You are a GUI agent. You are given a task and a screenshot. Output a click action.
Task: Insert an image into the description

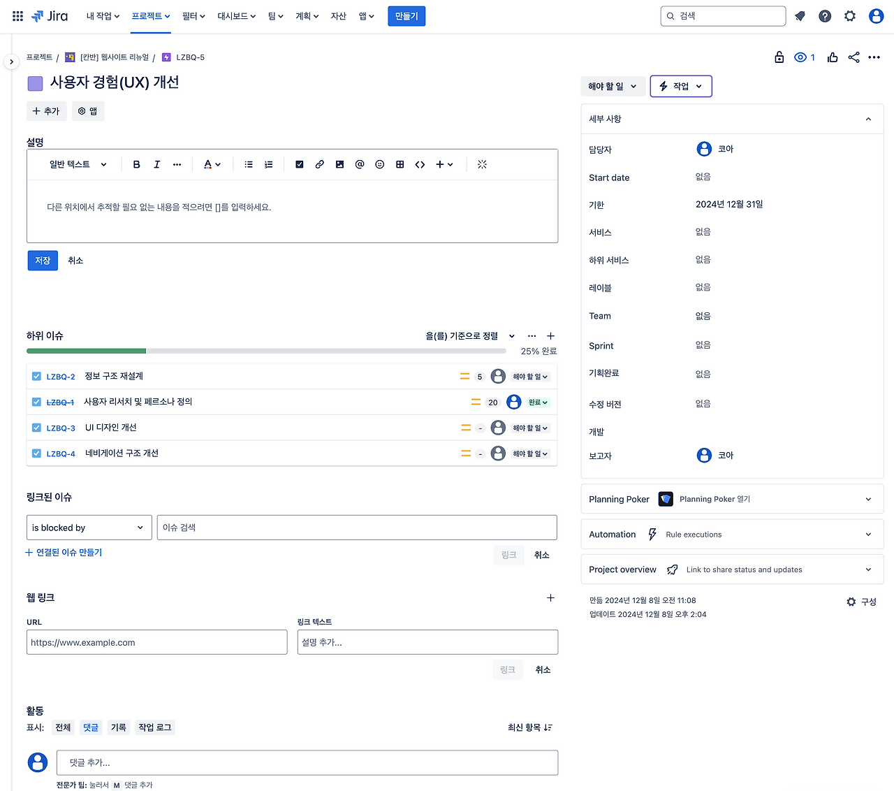pyautogui.click(x=339, y=164)
